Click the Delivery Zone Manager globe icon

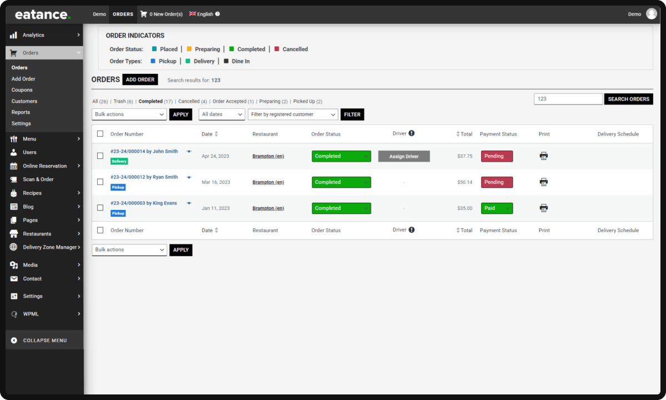pyautogui.click(x=13, y=247)
